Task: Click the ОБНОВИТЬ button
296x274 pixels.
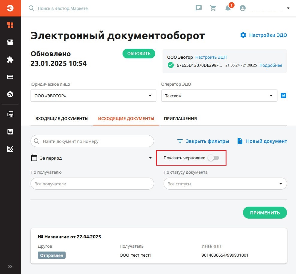Action: tap(139, 54)
